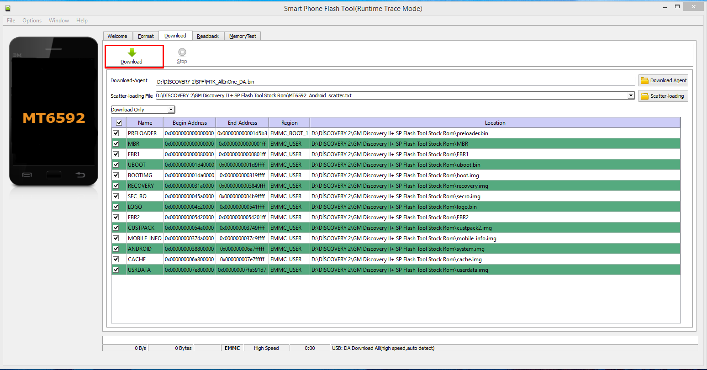Uncheck the PRELOADER partition checkbox

coord(116,133)
